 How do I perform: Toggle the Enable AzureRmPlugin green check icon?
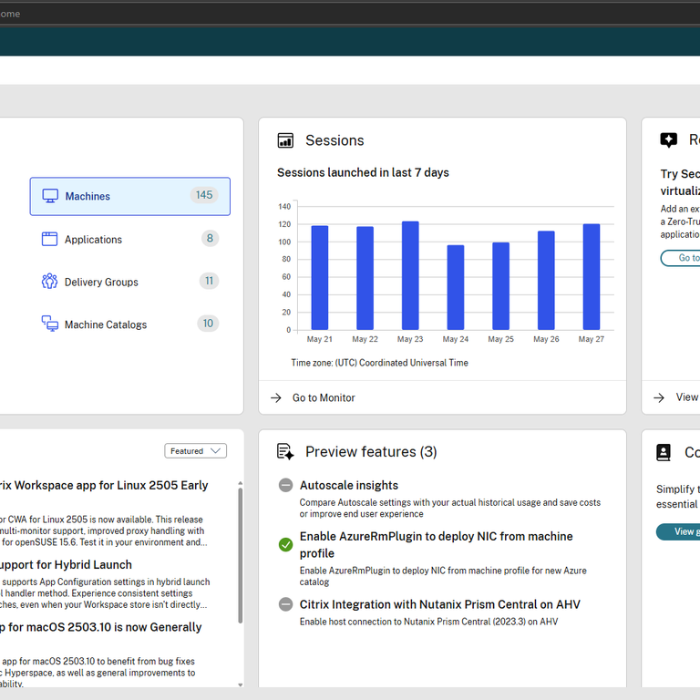285,544
